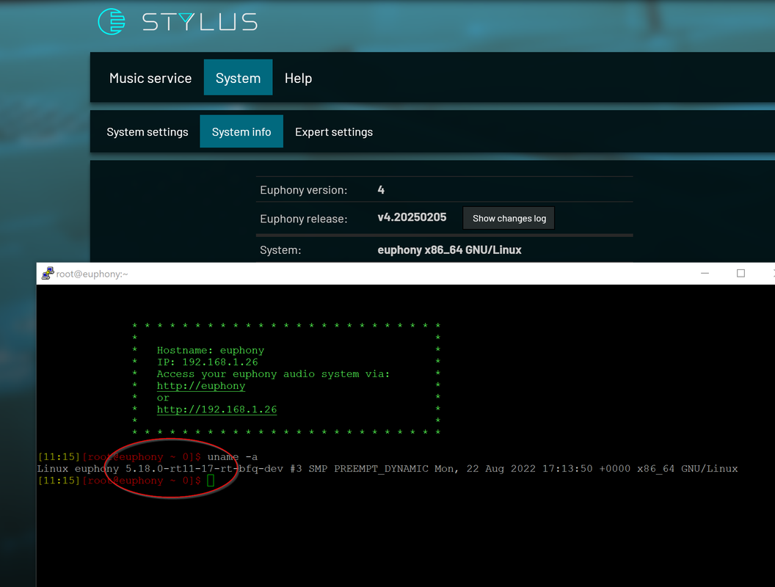Screen dimensions: 775x587
Task: Click the STYLUS wordmark text
Action: click(x=200, y=22)
